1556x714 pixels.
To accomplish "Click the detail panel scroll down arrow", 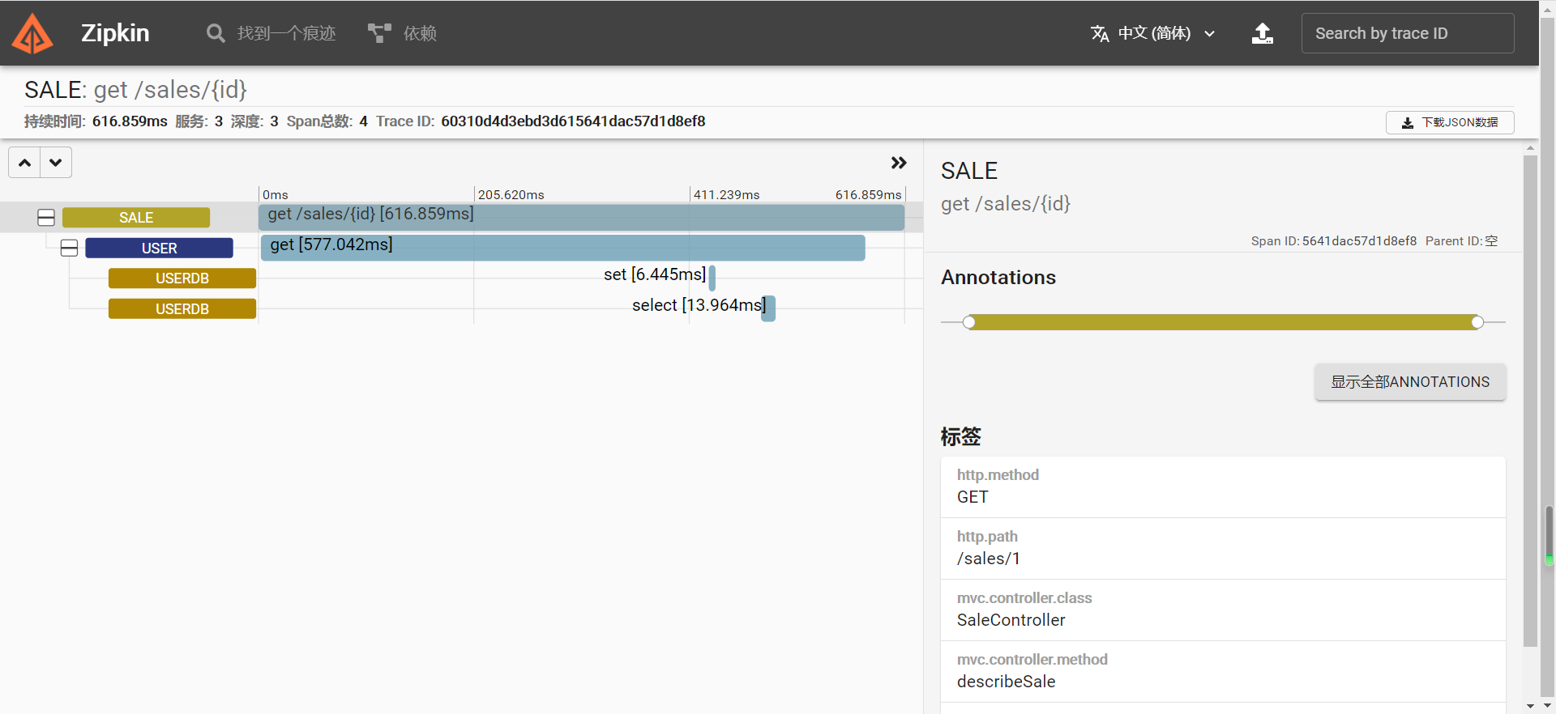I will coord(1530,706).
